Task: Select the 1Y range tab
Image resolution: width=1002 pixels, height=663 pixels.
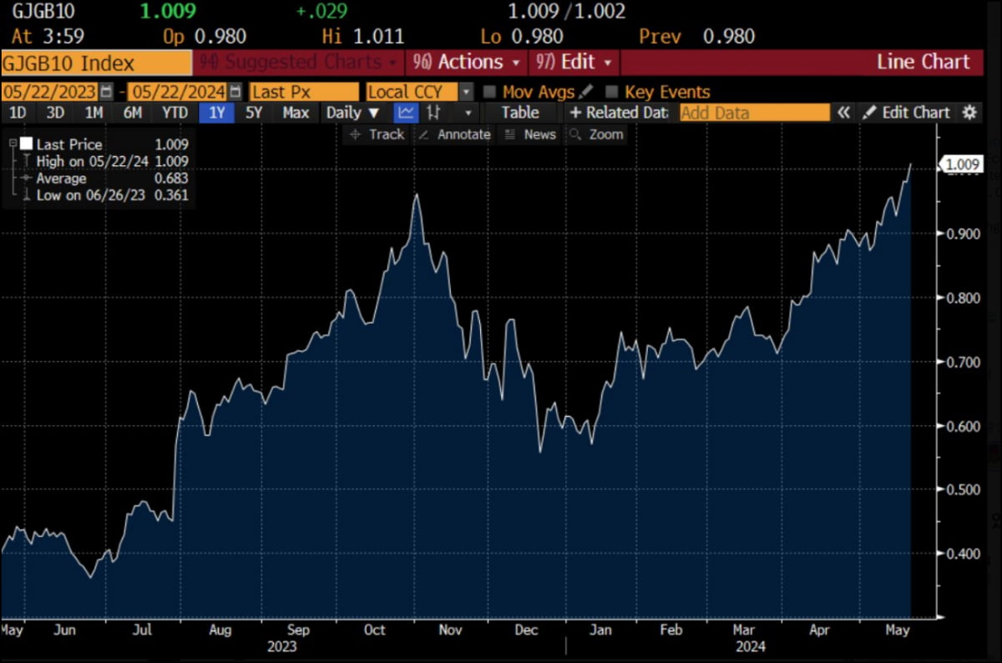Action: tap(217, 113)
